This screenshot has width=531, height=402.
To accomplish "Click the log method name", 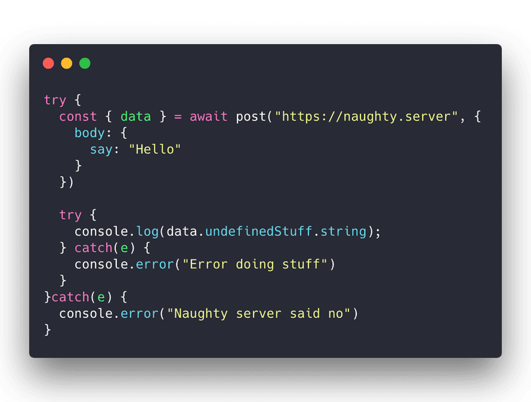I will tap(147, 232).
